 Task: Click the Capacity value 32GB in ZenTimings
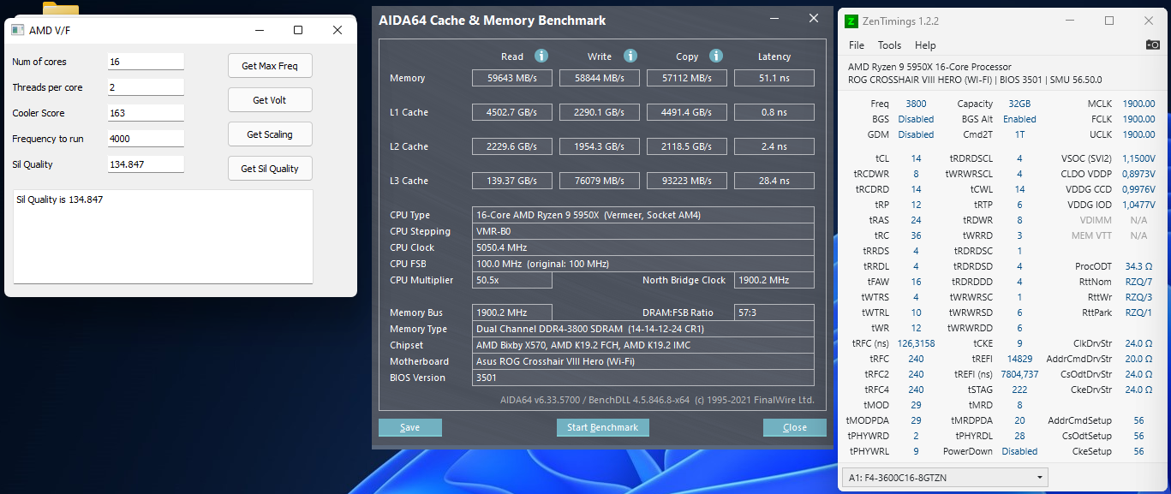[1019, 104]
